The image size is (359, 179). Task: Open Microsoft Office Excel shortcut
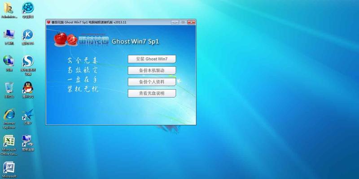(9, 141)
